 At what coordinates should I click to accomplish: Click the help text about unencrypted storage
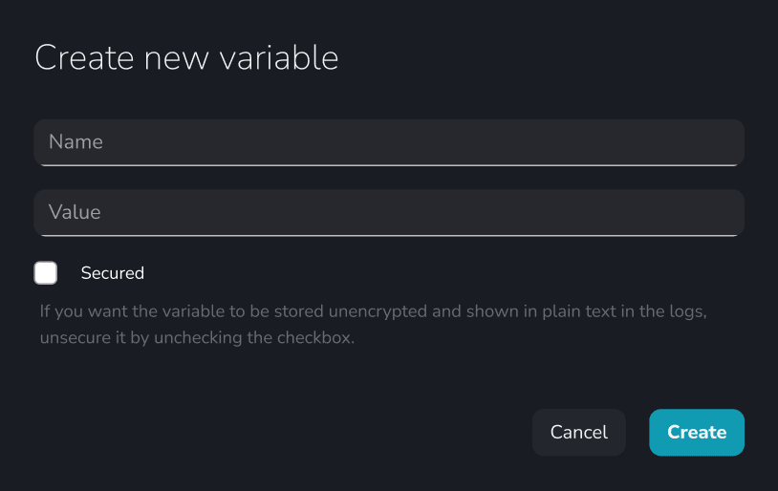pyautogui.click(x=373, y=325)
